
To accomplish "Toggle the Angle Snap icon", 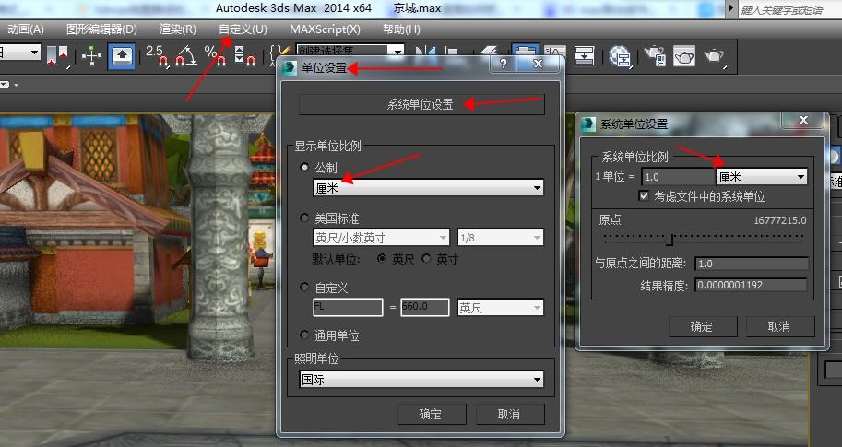I will pos(186,56).
